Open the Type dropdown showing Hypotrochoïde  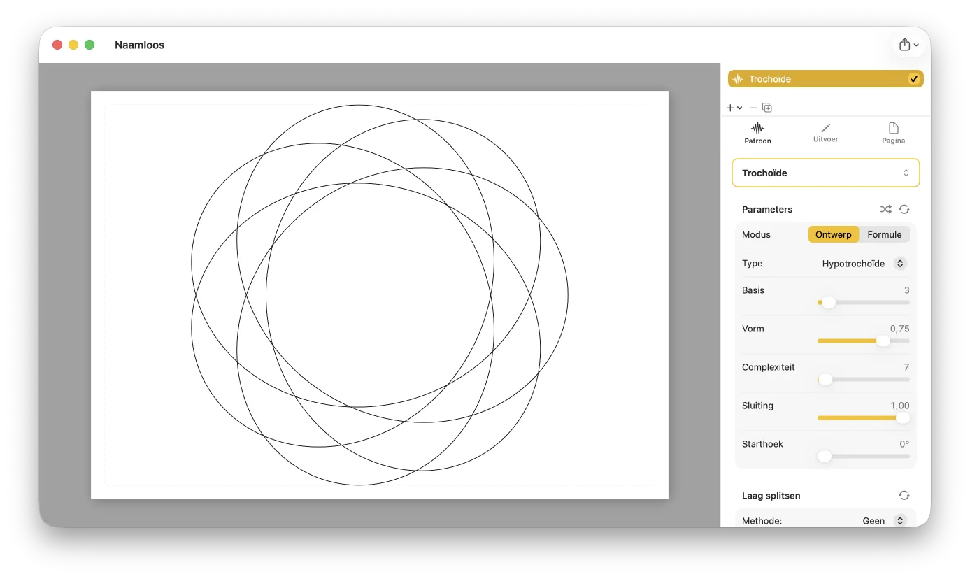864,264
